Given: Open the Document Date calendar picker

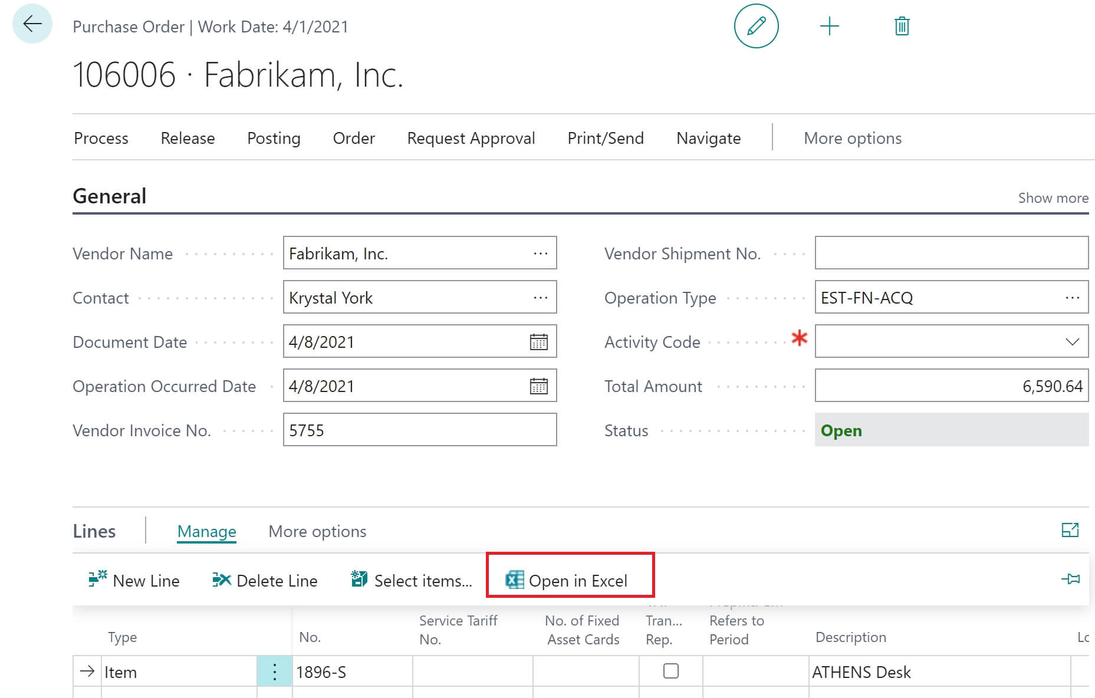Looking at the screenshot, I should [x=538, y=342].
